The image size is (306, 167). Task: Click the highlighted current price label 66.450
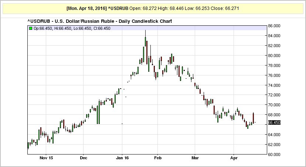[x=274, y=123]
